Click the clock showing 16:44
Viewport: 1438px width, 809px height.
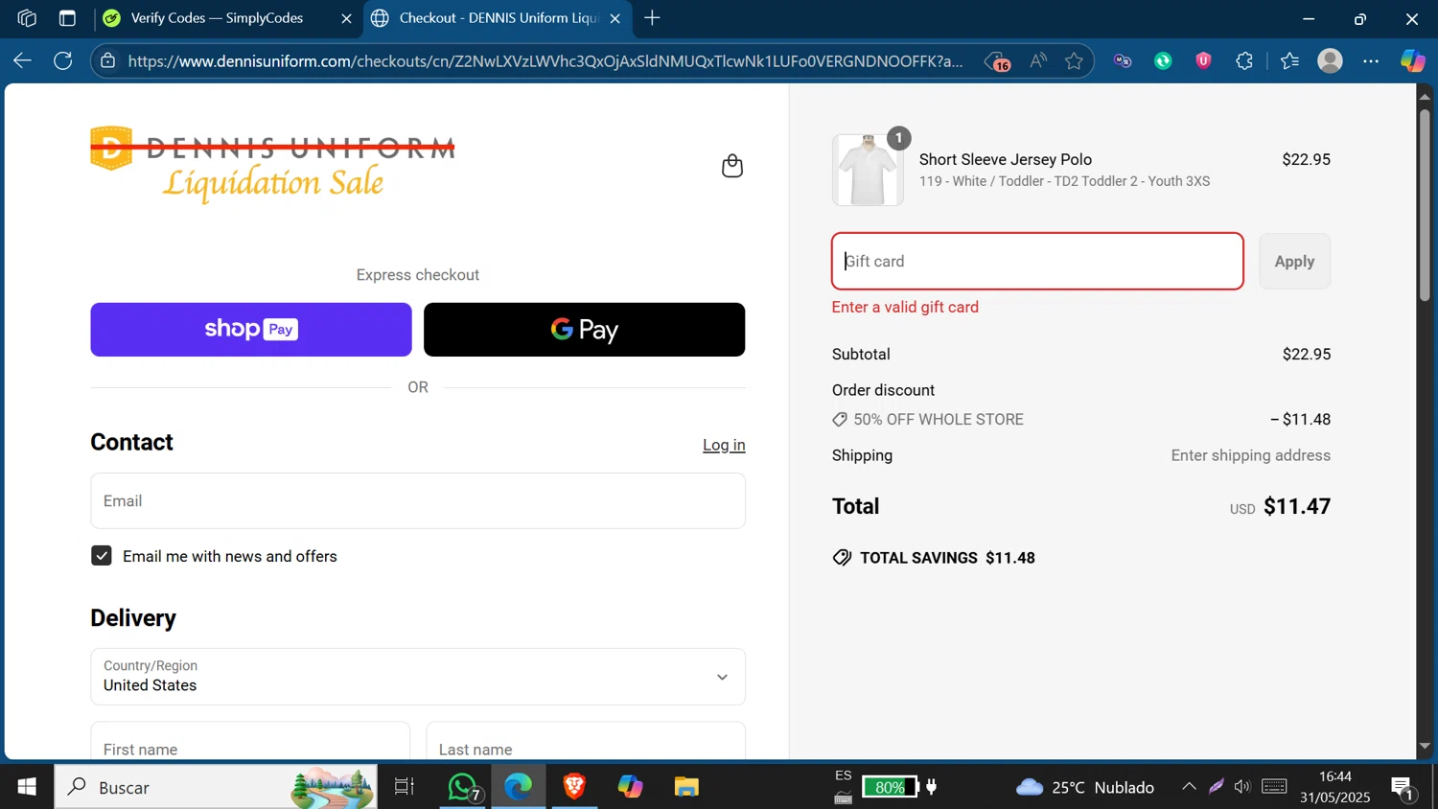tap(1335, 776)
